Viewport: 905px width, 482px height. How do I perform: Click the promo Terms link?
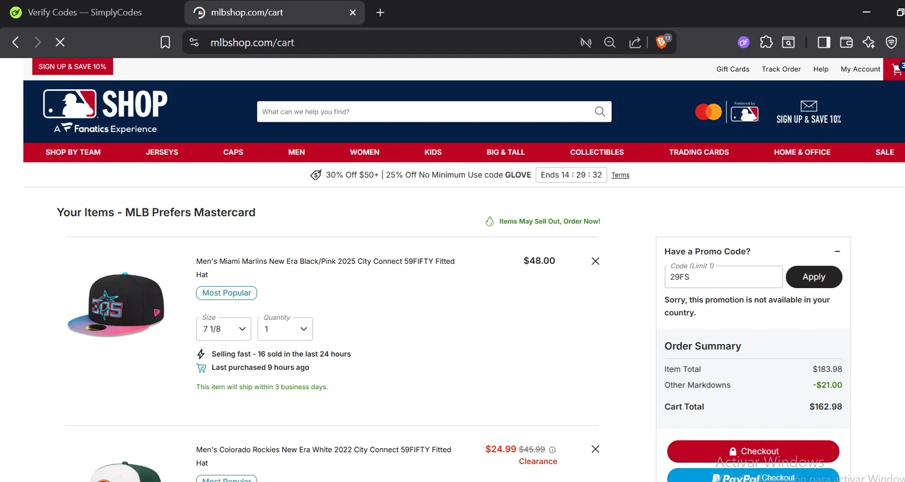click(620, 175)
